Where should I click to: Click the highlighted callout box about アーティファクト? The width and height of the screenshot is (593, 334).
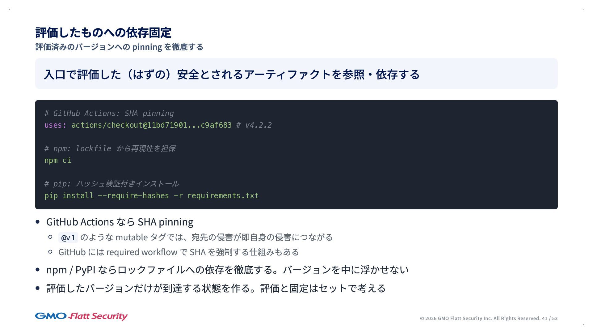point(296,74)
